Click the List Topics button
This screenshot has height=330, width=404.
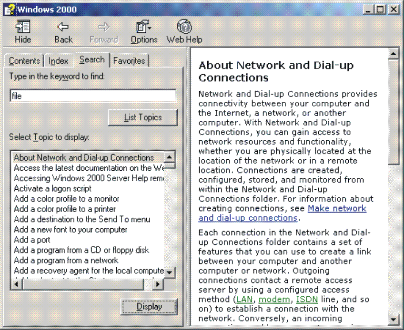[x=143, y=117]
